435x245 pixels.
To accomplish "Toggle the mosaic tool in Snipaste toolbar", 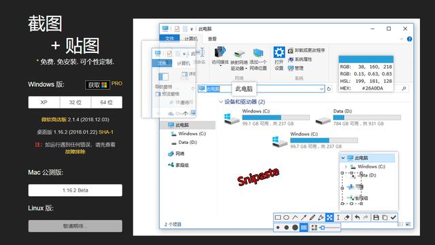I will pos(330,218).
